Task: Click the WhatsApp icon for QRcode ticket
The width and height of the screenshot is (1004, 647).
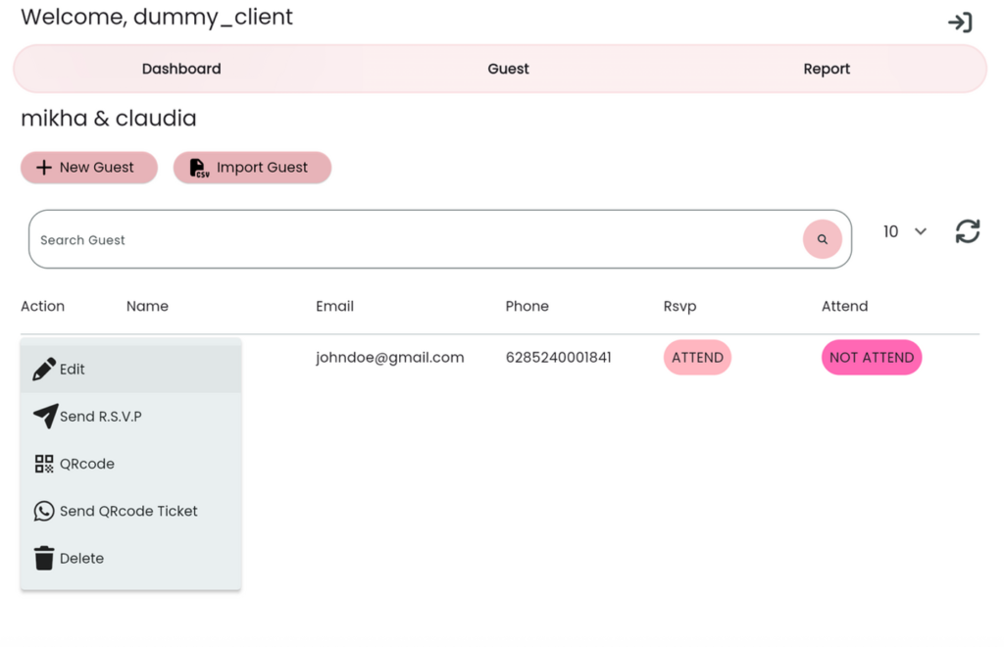Action: click(x=44, y=511)
